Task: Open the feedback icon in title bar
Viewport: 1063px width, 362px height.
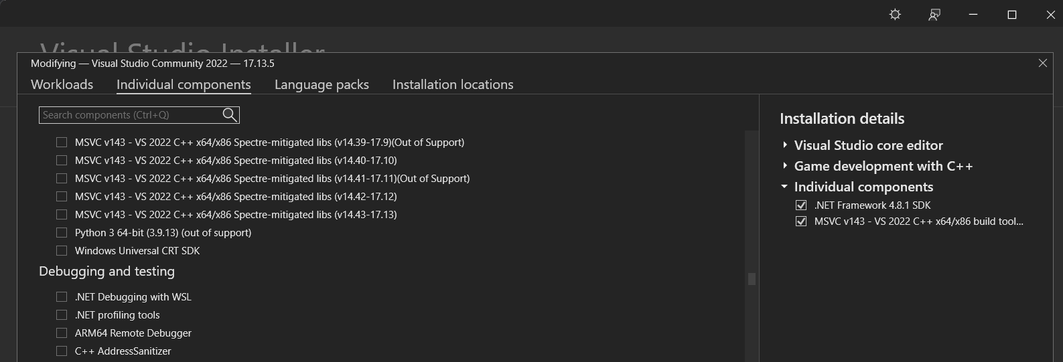Action: pyautogui.click(x=934, y=14)
